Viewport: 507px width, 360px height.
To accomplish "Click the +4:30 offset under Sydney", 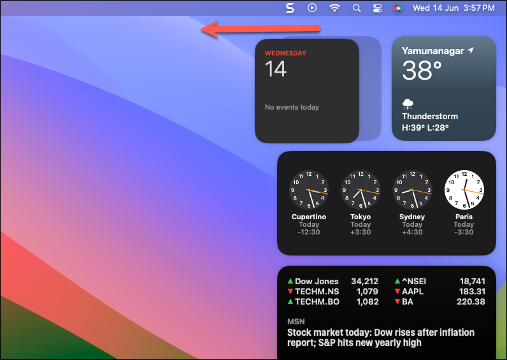I will click(412, 232).
